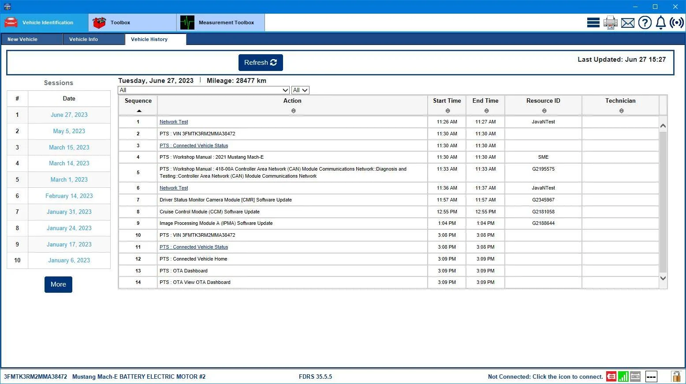This screenshot has width=686, height=384.
Task: Select the January 31, 2023 session
Action: click(x=69, y=212)
